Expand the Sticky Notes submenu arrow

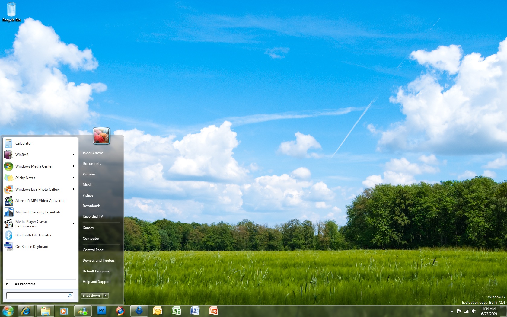coord(73,178)
